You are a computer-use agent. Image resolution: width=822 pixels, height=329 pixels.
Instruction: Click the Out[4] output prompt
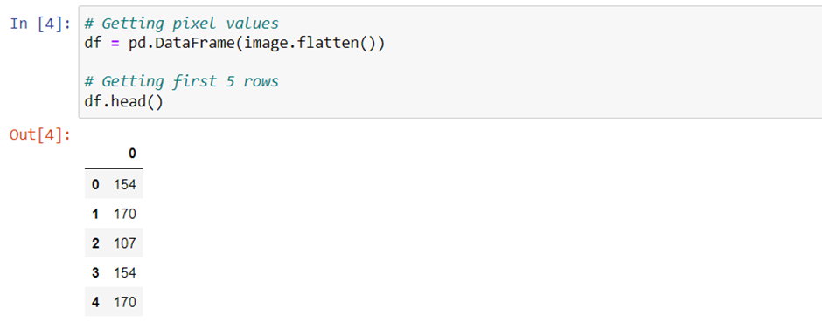click(40, 134)
